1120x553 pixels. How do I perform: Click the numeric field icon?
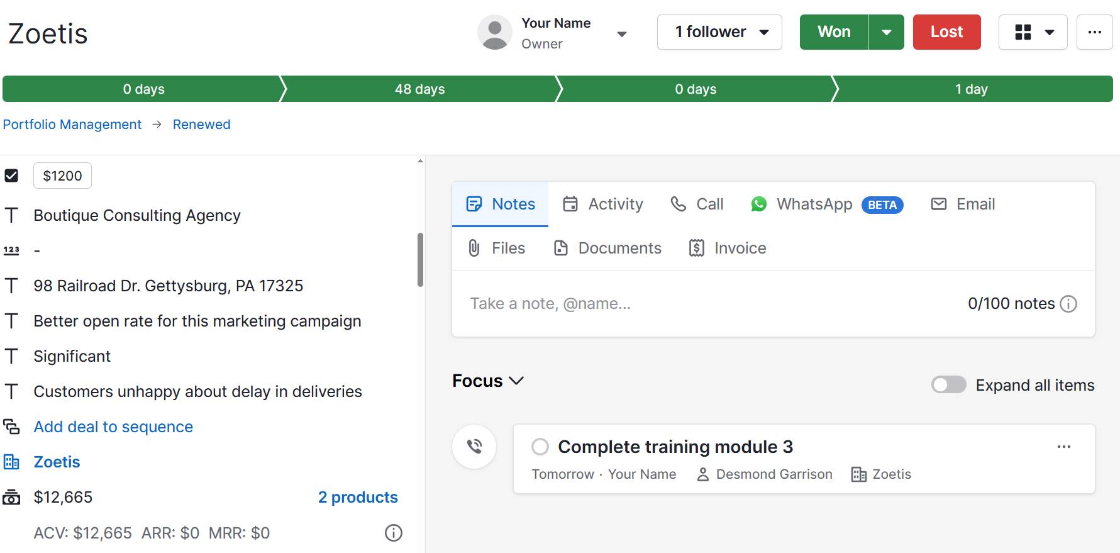pos(11,250)
